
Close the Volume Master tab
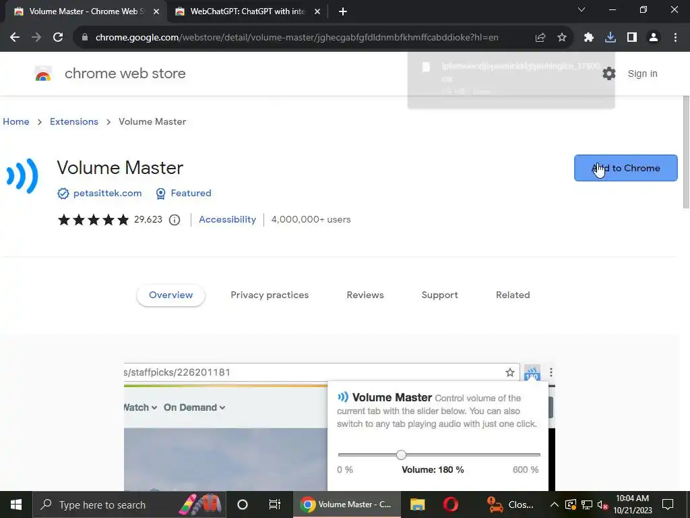click(156, 12)
